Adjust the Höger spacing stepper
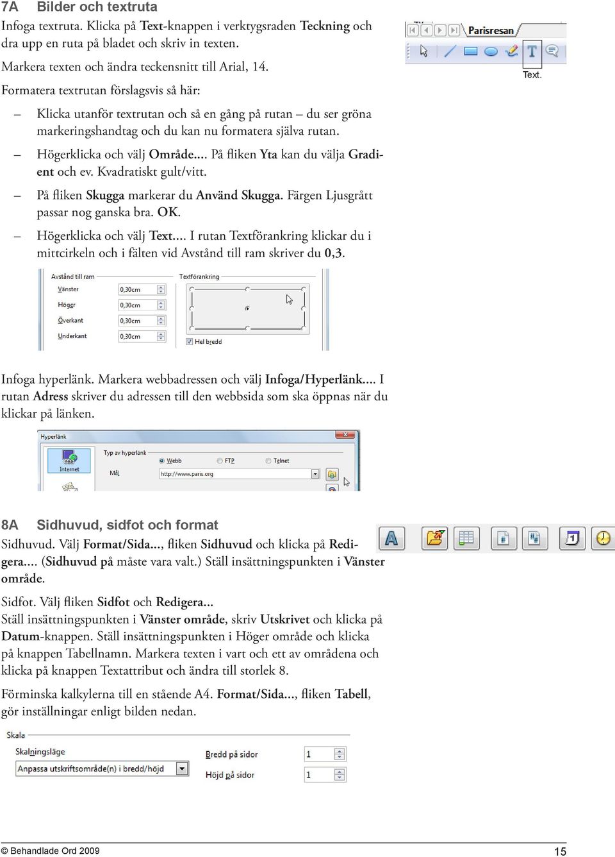Image resolution: width=615 pixels, height=857 pixels. tap(161, 305)
